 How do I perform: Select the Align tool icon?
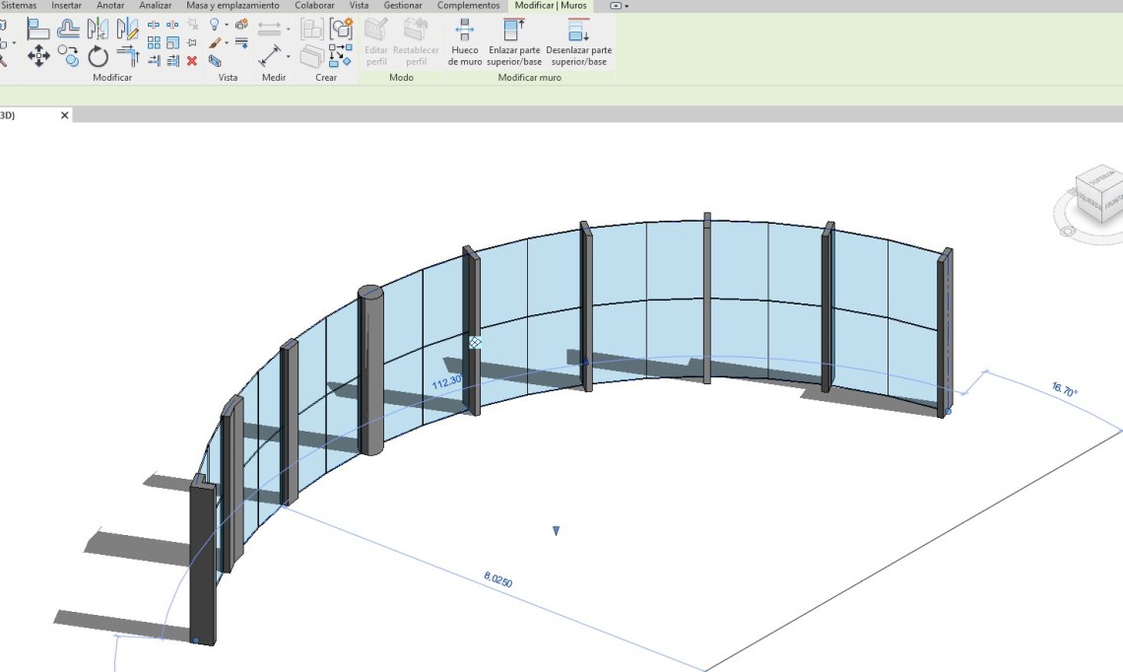tap(38, 28)
